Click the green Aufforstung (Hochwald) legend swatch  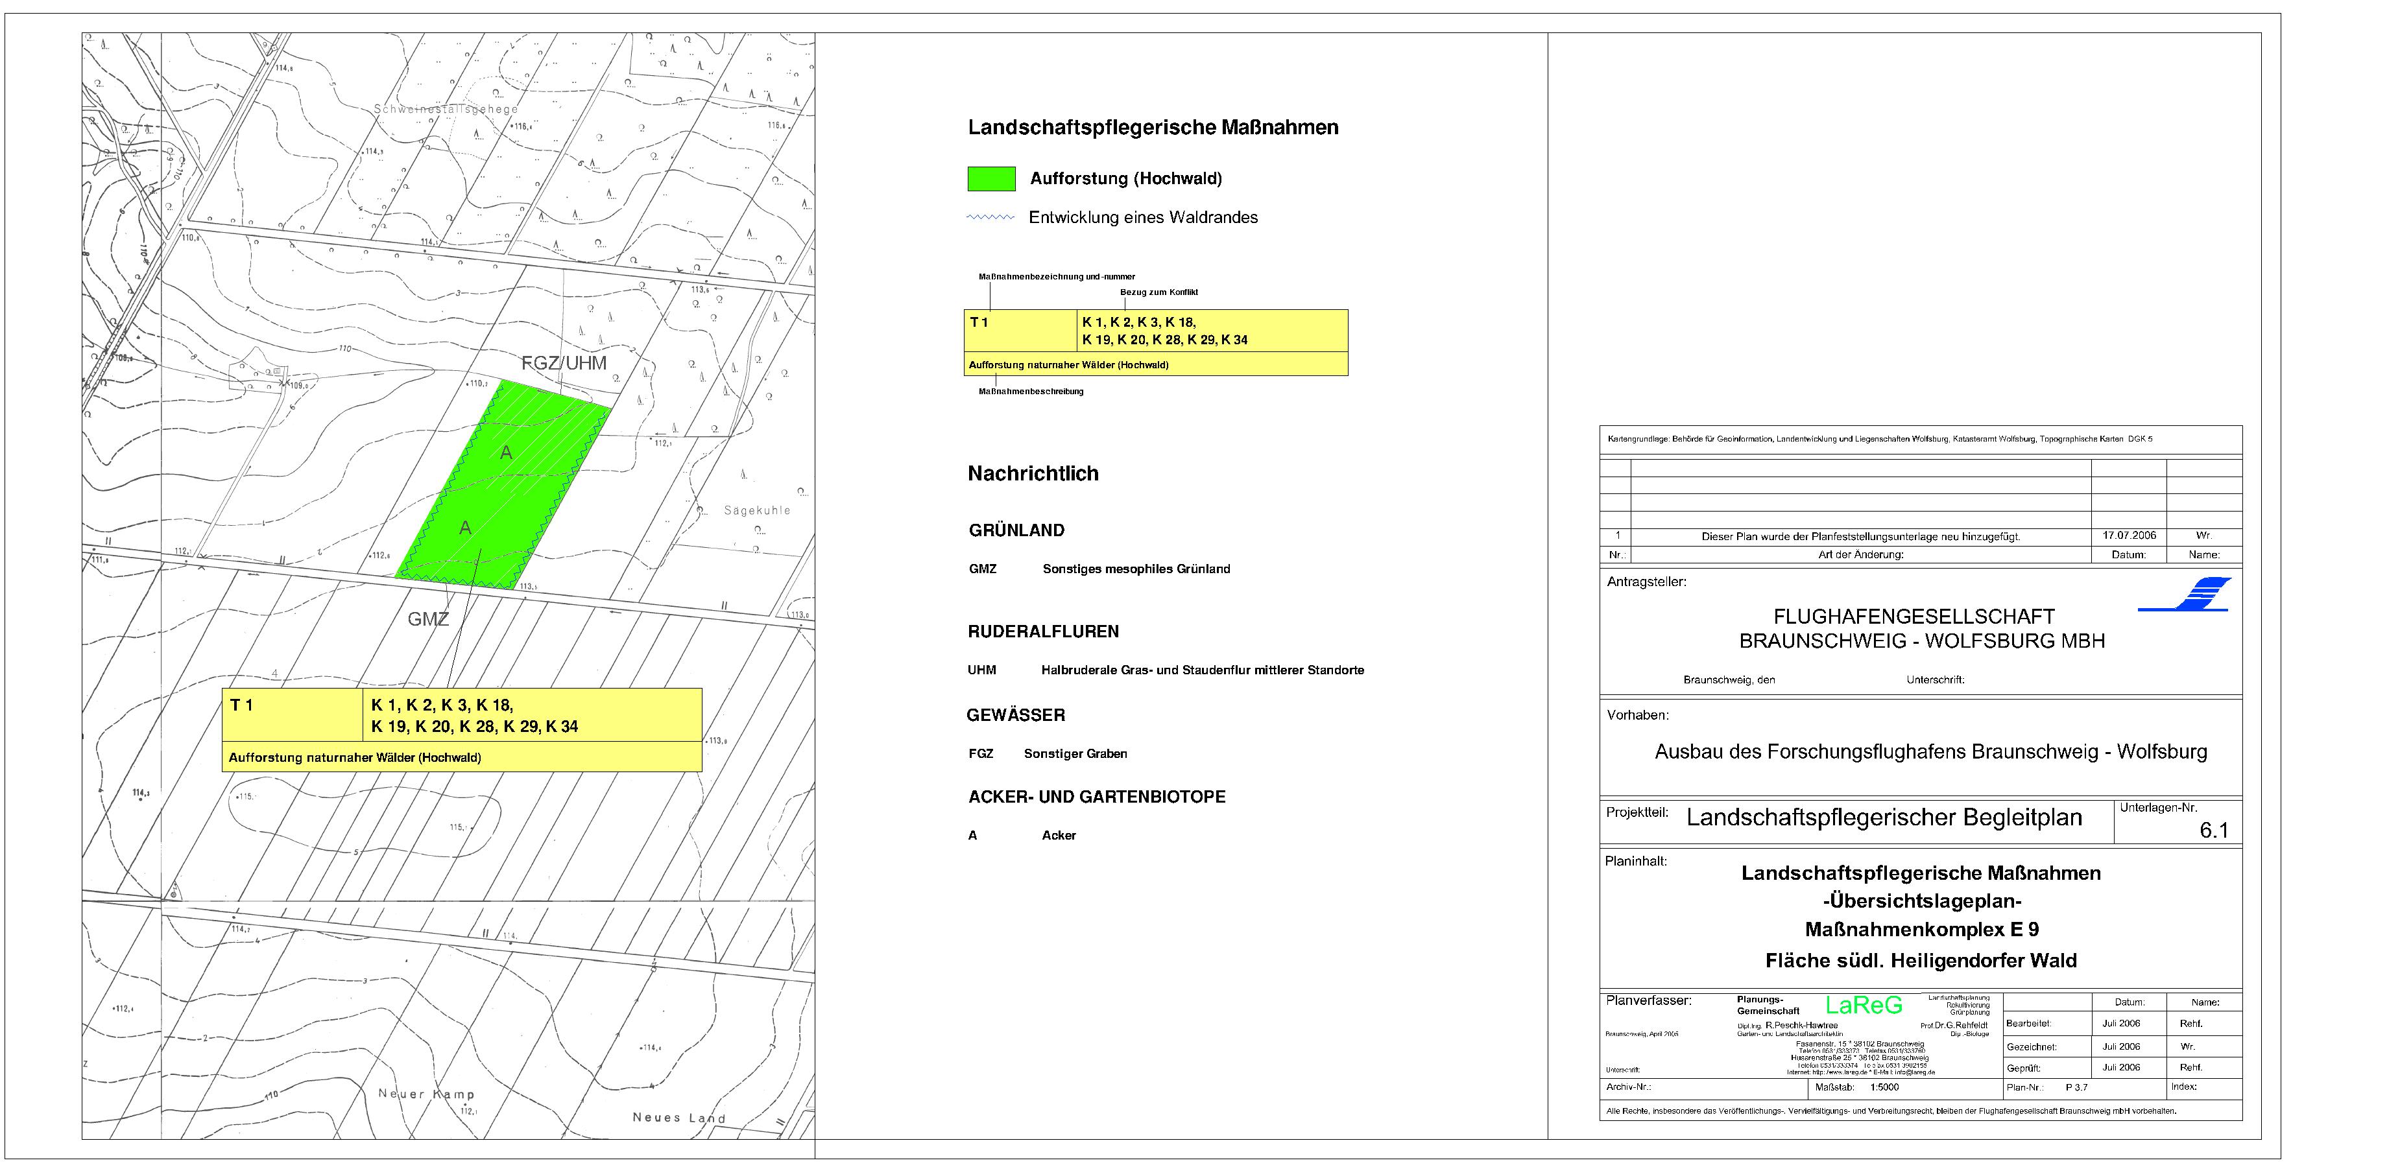[991, 179]
